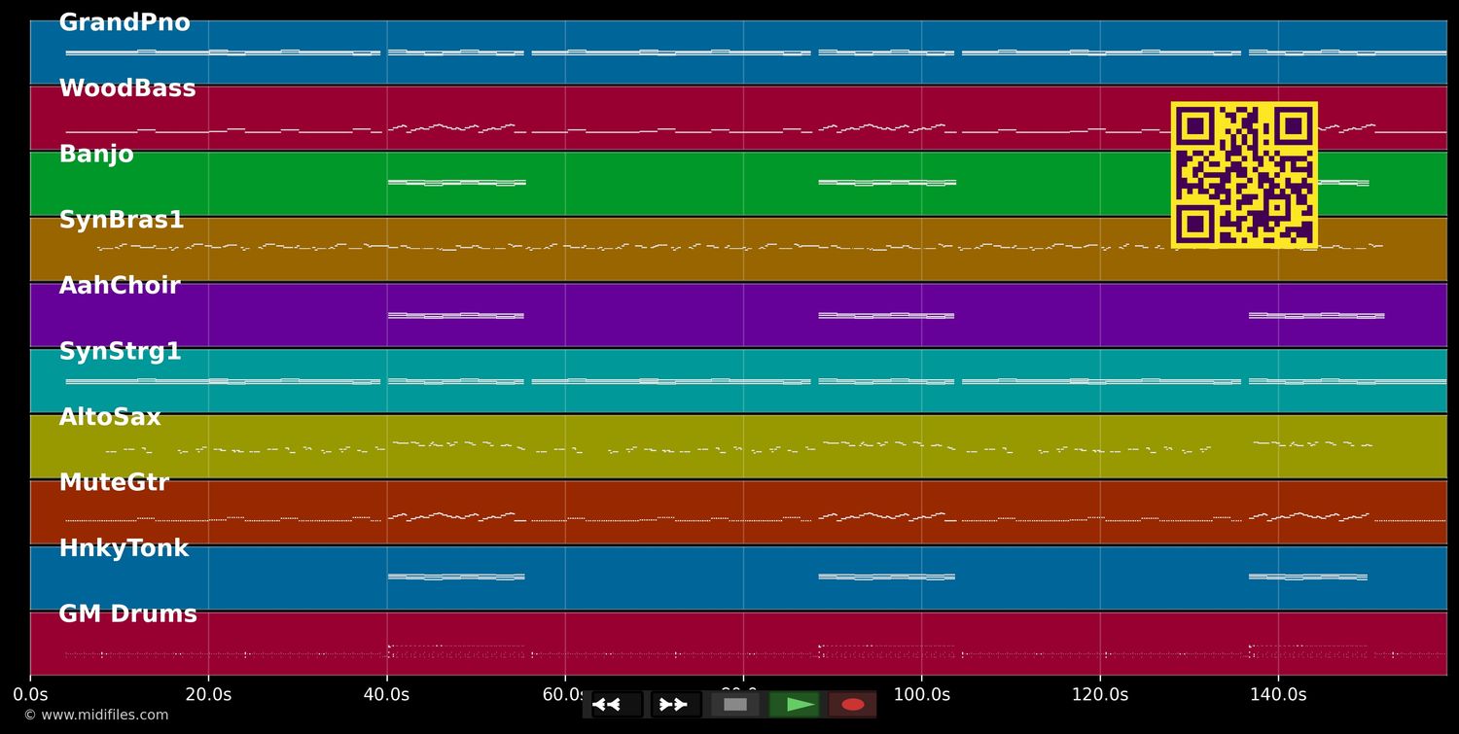The image size is (1459, 734).
Task: Choose the Banjo track label
Action: (x=96, y=155)
